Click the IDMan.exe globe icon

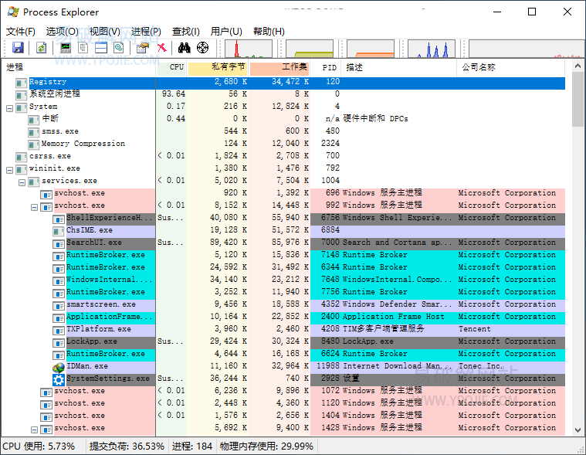pyautogui.click(x=59, y=367)
